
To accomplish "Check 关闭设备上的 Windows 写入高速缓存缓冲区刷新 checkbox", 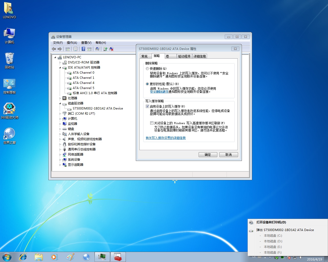I will pyautogui.click(x=152, y=123).
